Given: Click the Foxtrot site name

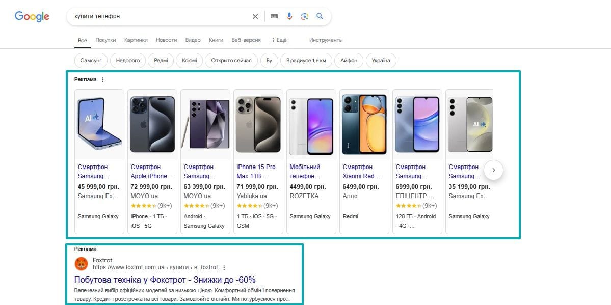Looking at the screenshot, I should (102, 260).
